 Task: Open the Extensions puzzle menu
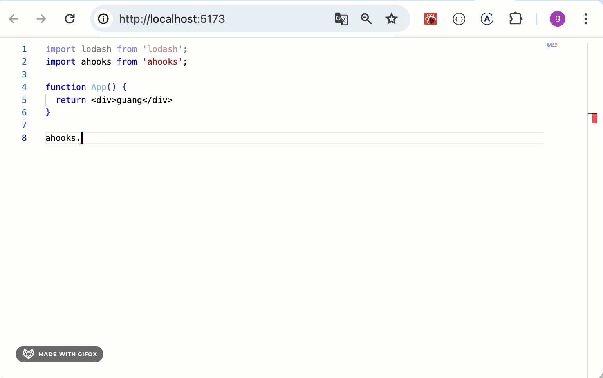(x=515, y=19)
